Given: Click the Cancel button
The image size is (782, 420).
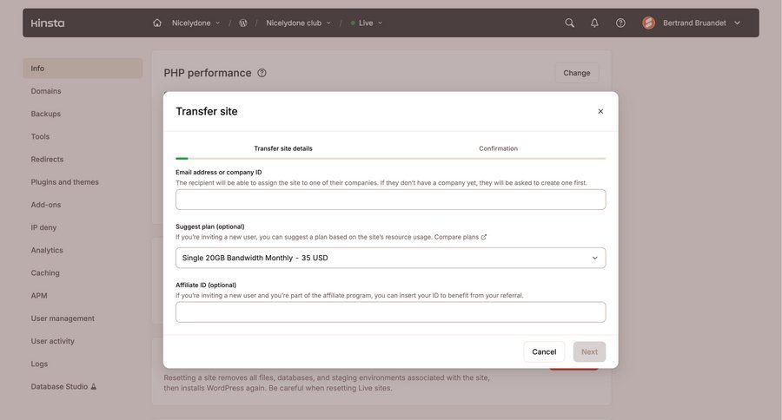Looking at the screenshot, I should coord(544,351).
